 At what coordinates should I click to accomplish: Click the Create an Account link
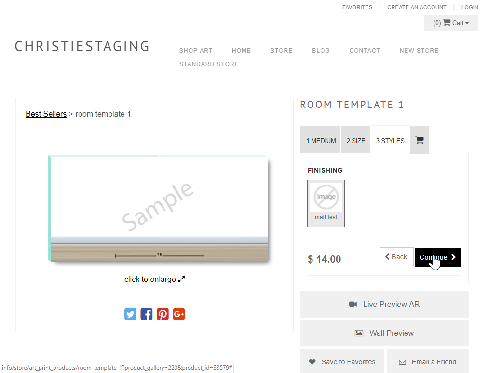pyautogui.click(x=417, y=7)
